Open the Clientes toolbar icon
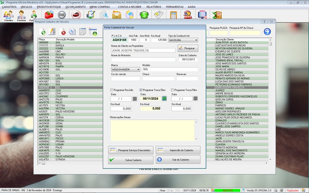The image size is (309, 193). [8, 15]
